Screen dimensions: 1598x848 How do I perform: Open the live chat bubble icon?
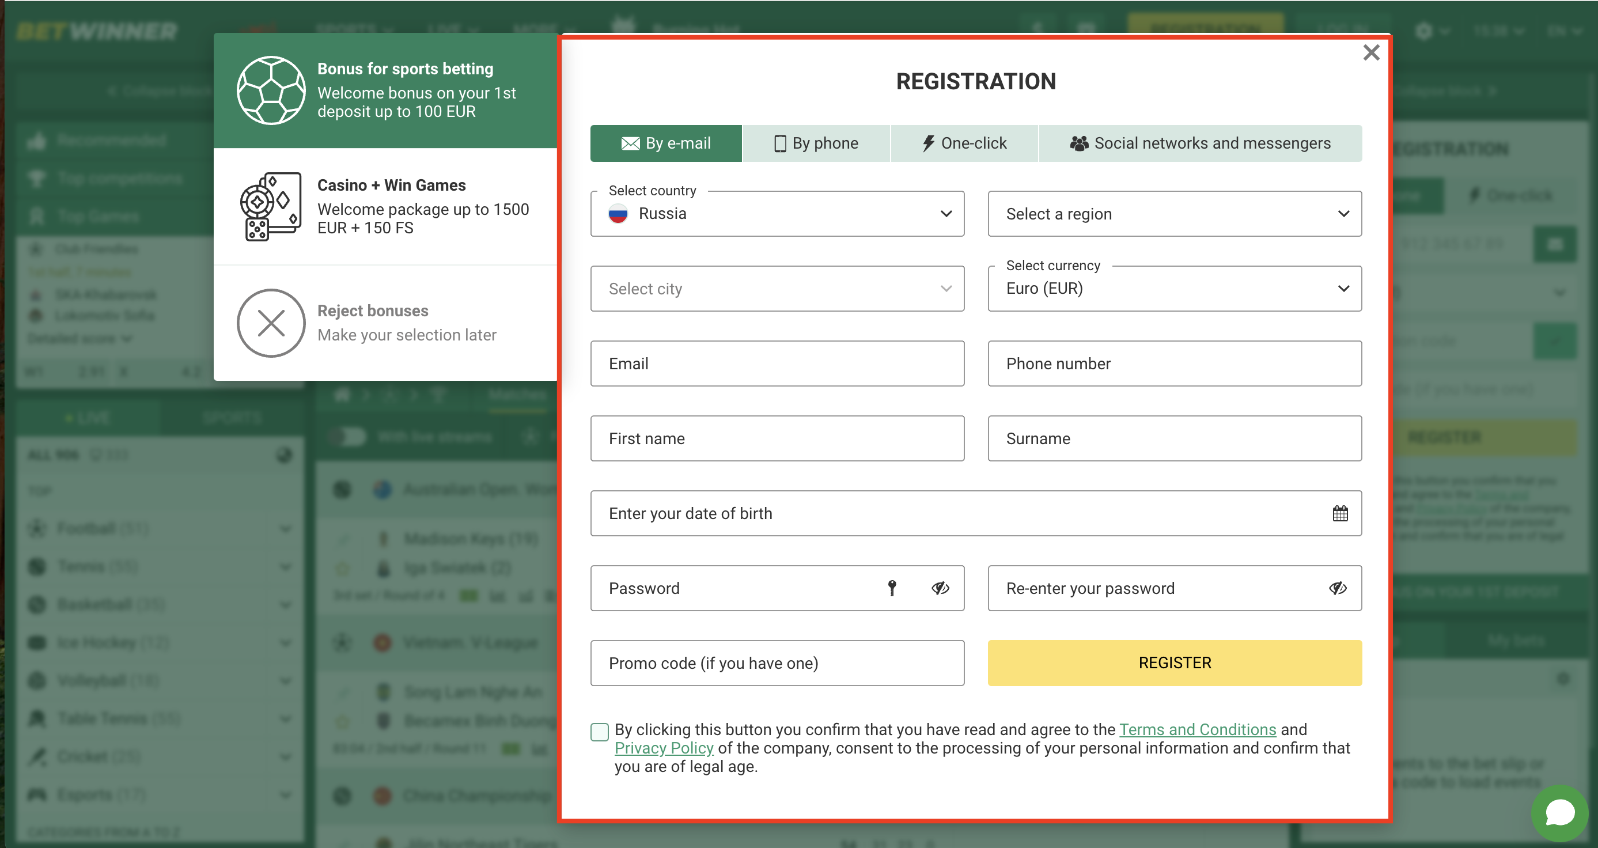(x=1559, y=813)
